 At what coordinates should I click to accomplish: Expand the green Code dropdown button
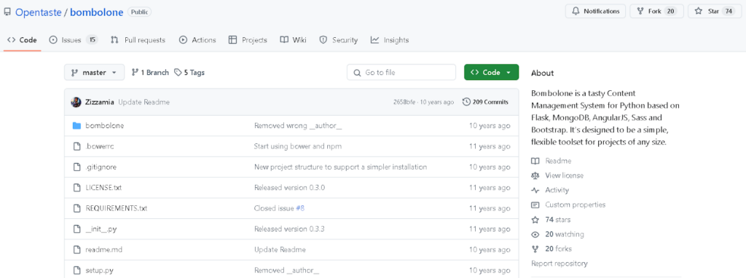point(492,73)
